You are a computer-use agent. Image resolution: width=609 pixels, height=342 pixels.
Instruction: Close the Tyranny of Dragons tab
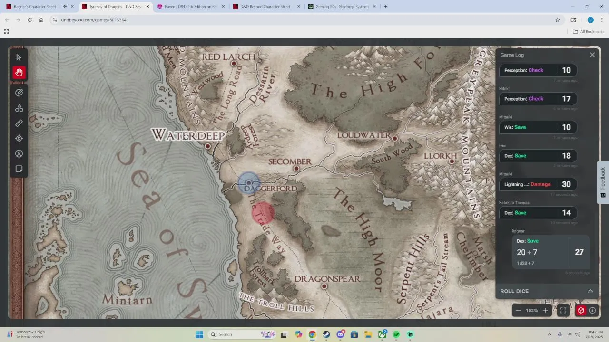(147, 7)
